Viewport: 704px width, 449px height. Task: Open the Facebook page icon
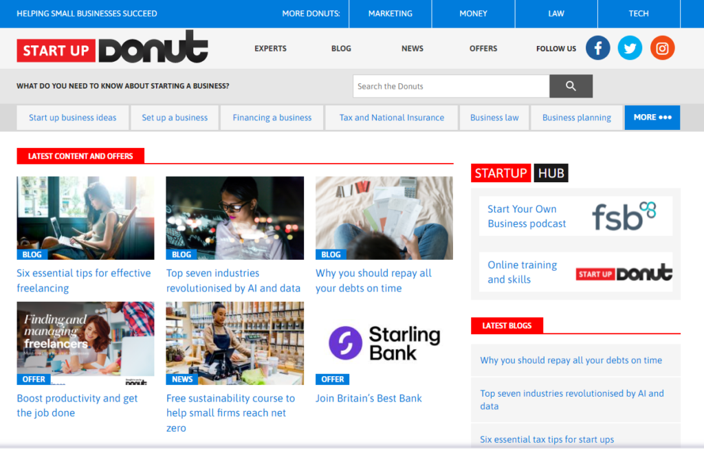[x=597, y=47]
